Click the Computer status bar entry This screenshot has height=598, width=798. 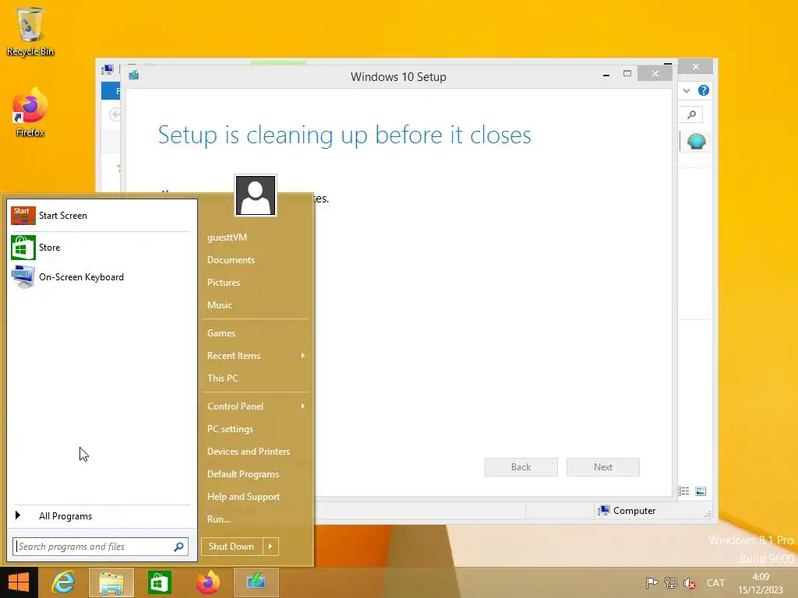pos(627,511)
